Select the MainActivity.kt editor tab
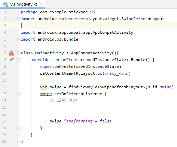This screenshot has width=177, height=147. tap(22, 4)
